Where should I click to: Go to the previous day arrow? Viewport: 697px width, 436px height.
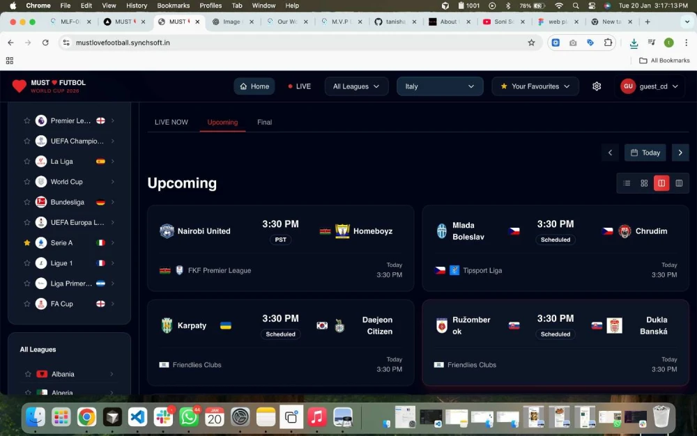tap(610, 153)
